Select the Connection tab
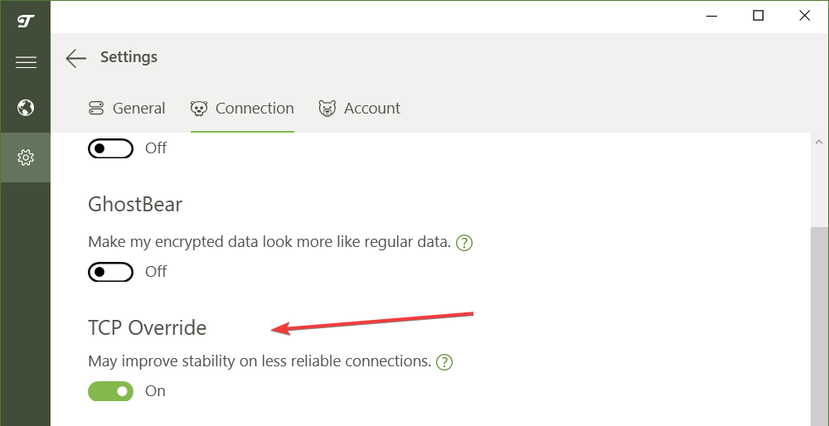 pos(242,109)
